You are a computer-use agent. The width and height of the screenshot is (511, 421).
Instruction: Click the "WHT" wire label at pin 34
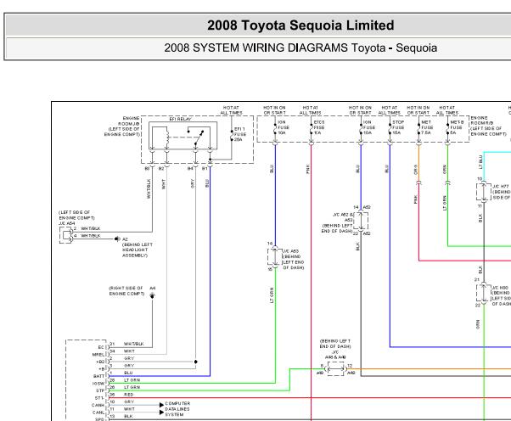(129, 351)
